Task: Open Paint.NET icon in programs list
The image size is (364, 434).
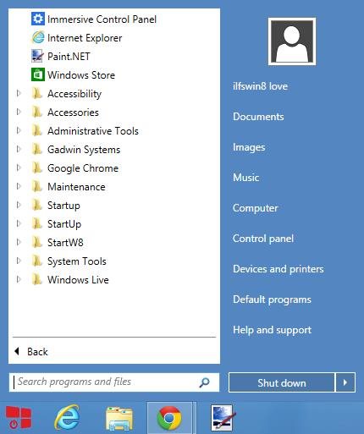Action: click(37, 56)
